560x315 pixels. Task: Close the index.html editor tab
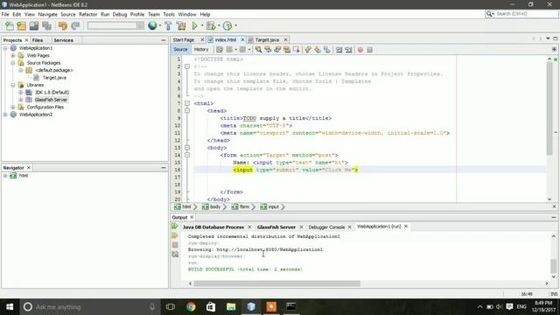(242, 39)
